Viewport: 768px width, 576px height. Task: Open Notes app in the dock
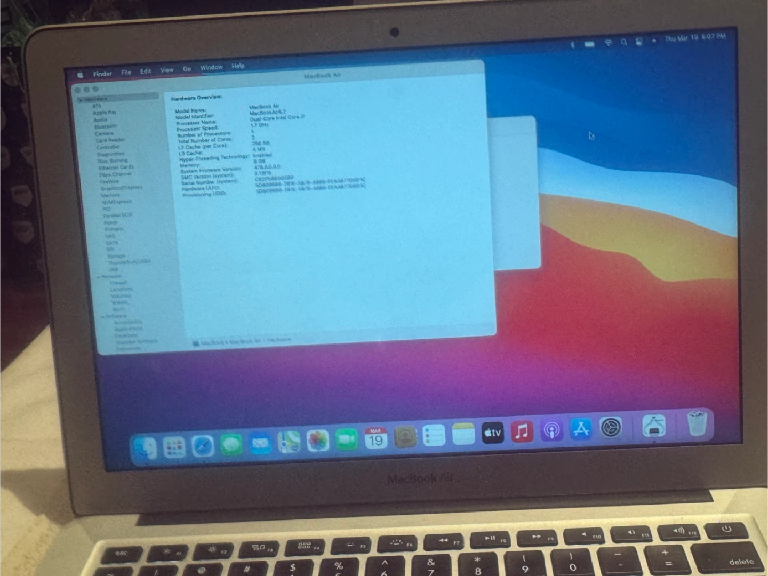[463, 435]
